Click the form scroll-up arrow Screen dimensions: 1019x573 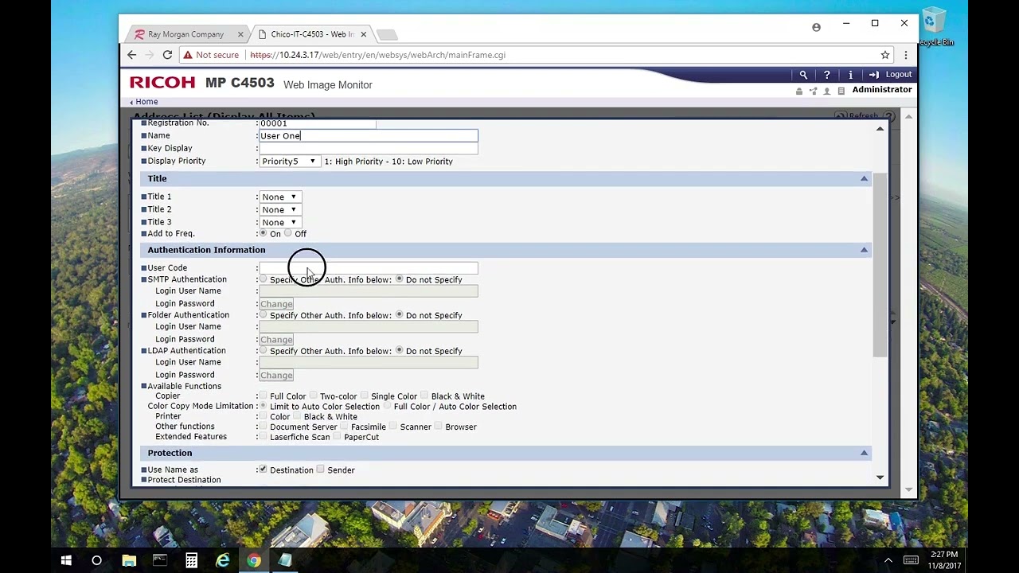coord(880,129)
